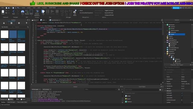Click the undo arrow in quick access bar
Screen dimensions: 193x109
(18, 8)
